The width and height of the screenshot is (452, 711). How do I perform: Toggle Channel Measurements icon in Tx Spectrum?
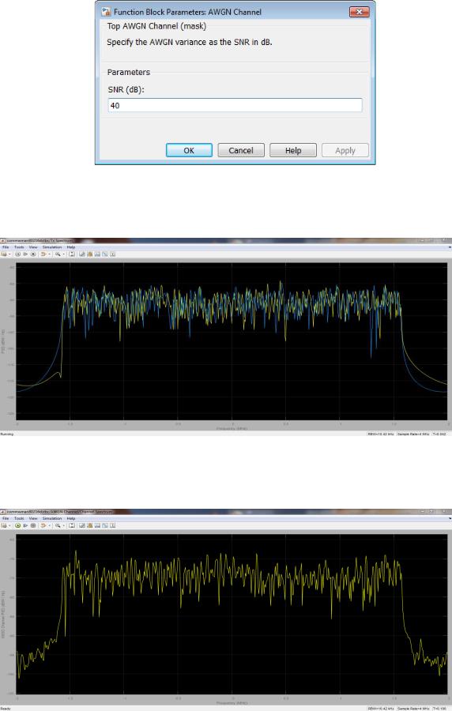point(105,254)
